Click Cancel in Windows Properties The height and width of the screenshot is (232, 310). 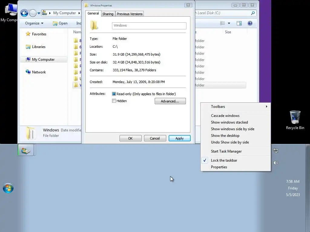[x=155, y=138]
